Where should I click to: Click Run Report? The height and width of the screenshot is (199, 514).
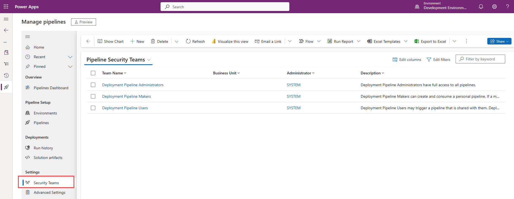tap(340, 41)
